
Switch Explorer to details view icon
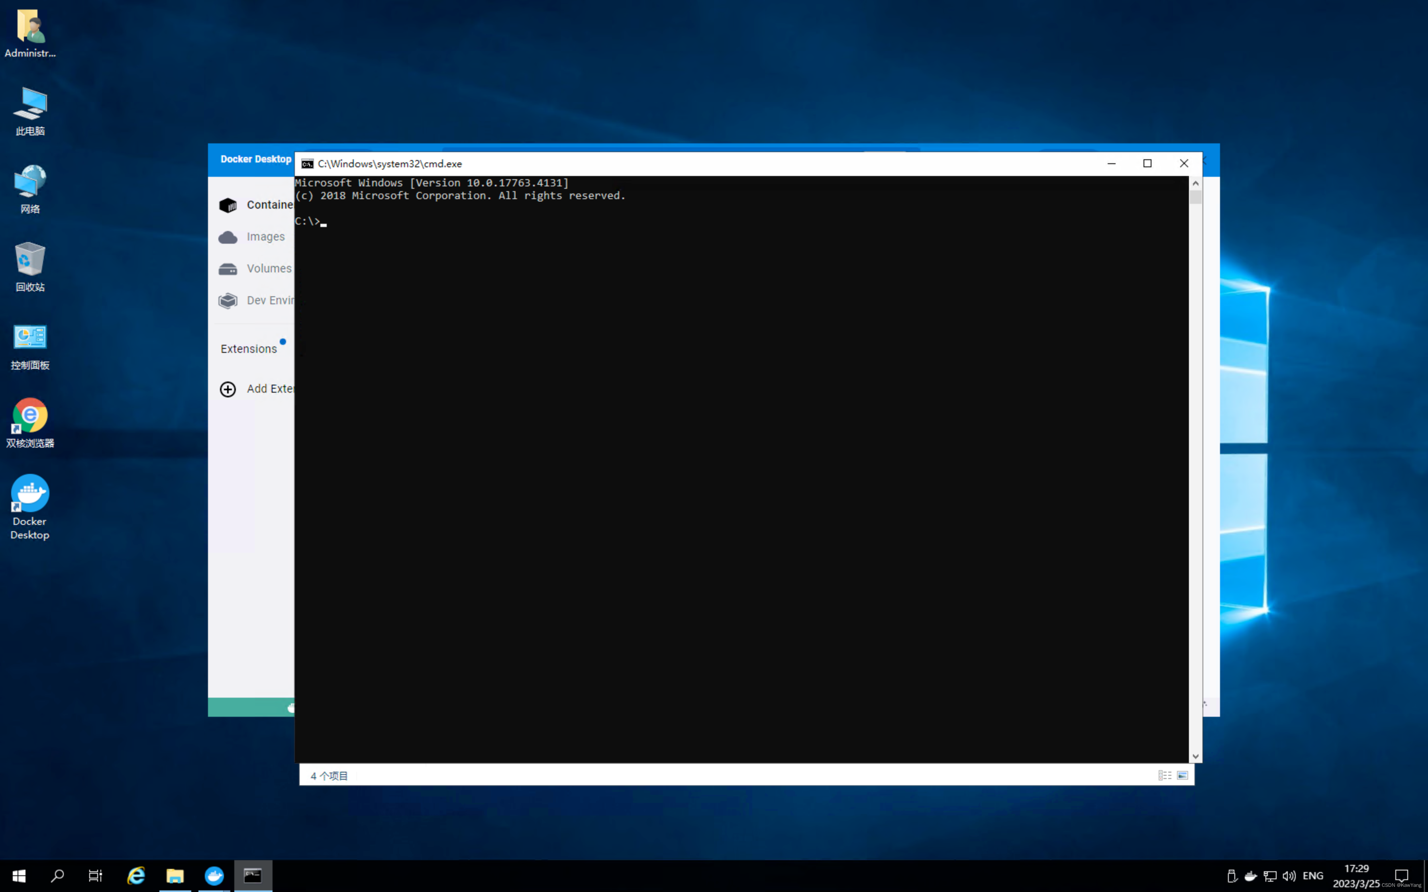[1165, 775]
